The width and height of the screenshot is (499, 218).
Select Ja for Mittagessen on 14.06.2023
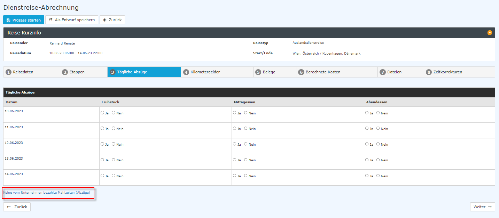(x=235, y=176)
